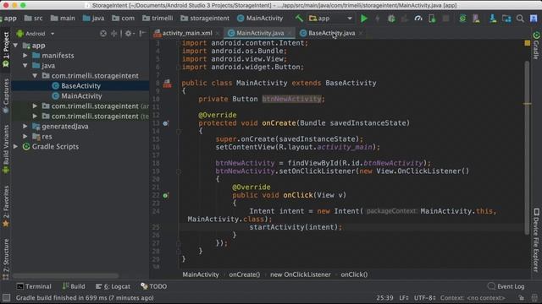The width and height of the screenshot is (542, 304).
Task: Open the AVD Manager icon
Action: 476,19
